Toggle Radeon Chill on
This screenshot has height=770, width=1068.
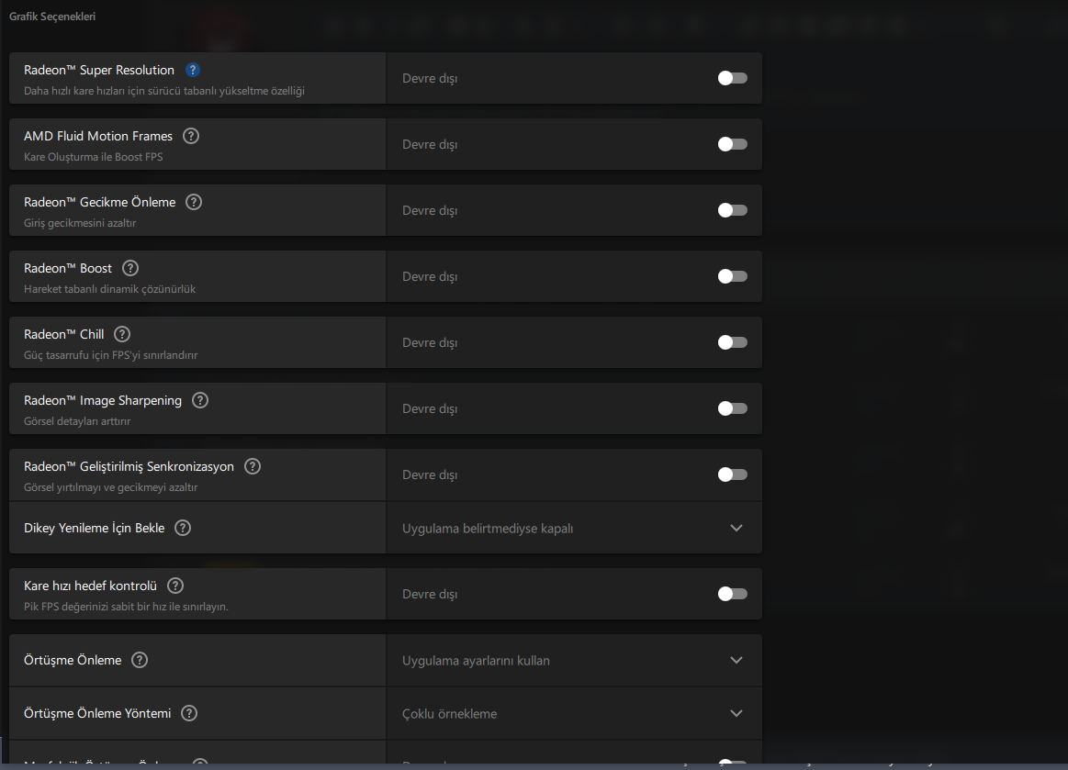(732, 342)
